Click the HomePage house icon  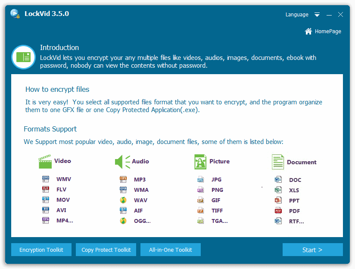coord(308,31)
